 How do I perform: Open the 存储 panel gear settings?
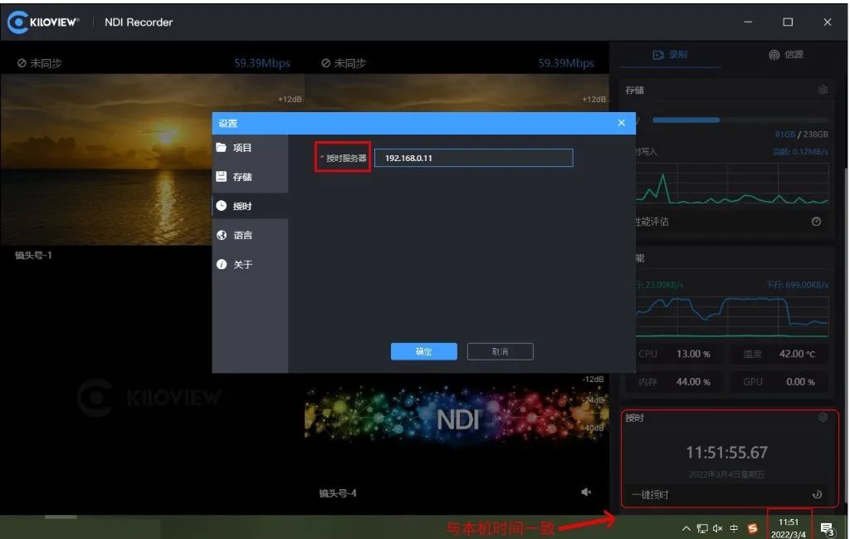point(823,90)
